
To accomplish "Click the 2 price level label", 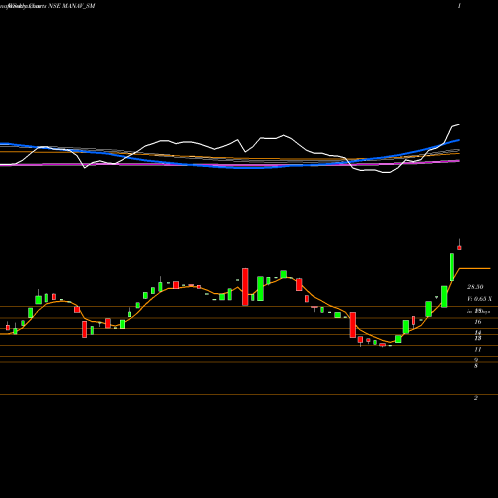I will [x=476, y=398].
